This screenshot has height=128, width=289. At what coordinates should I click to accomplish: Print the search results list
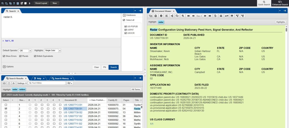[4, 83]
